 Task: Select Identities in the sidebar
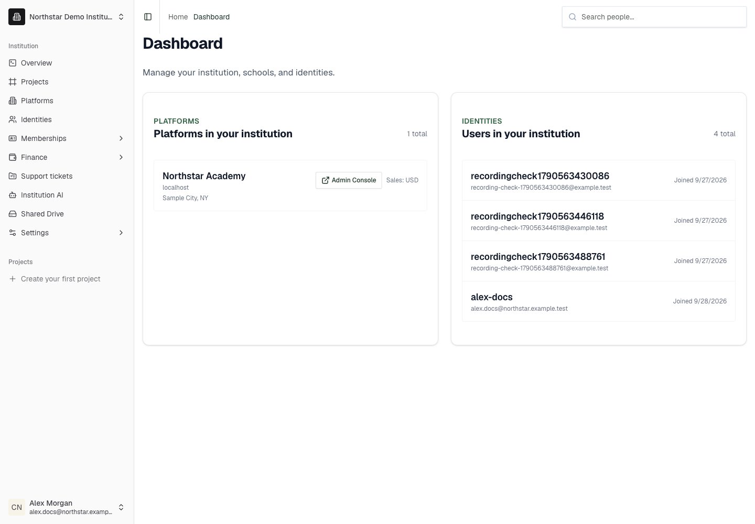point(67,119)
